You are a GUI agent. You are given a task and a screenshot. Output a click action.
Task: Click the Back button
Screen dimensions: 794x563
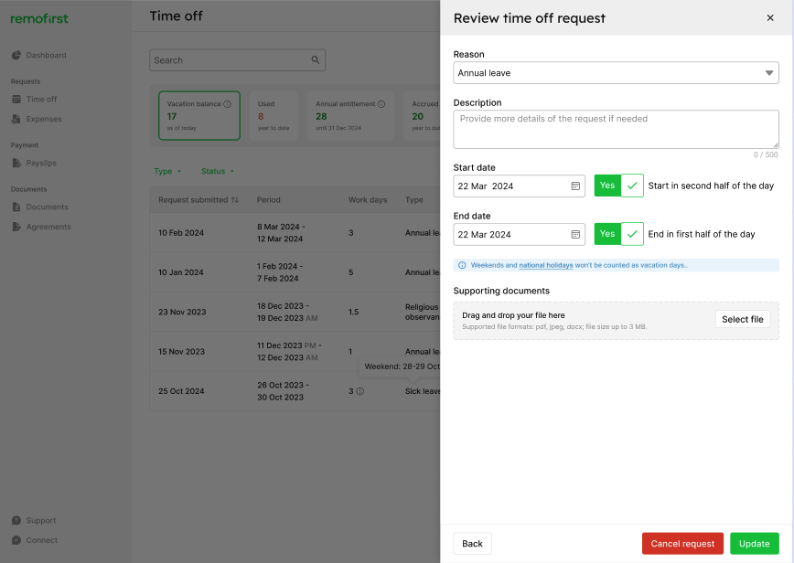[x=472, y=543]
